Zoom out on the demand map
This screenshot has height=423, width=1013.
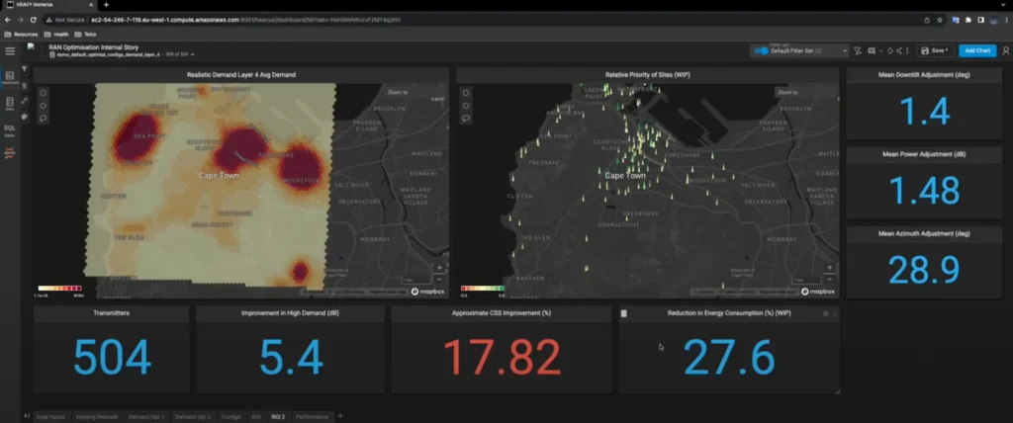coord(440,279)
